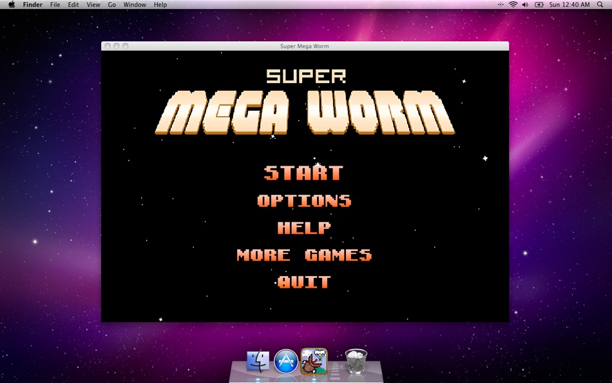This screenshot has height=383, width=612.
Task: Open Spotlight search magnifier icon
Action: [x=600, y=5]
